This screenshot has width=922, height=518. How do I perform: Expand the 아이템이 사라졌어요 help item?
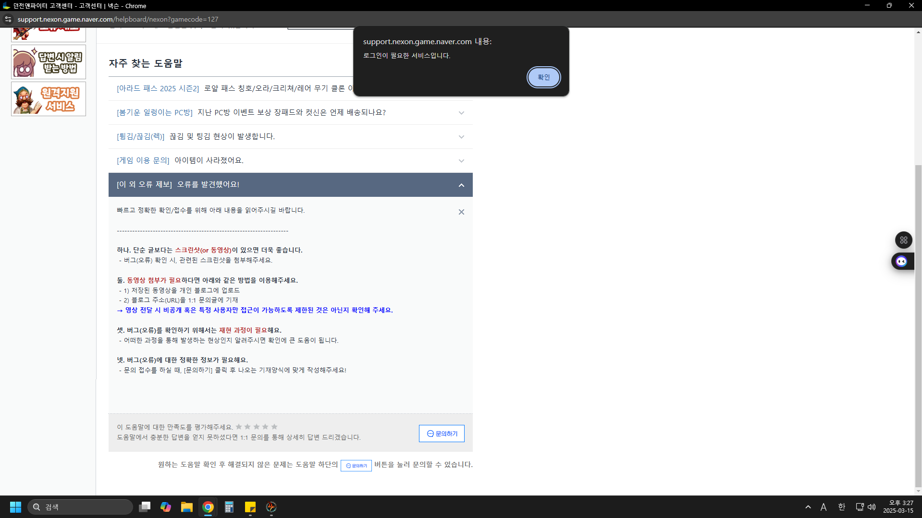461,161
